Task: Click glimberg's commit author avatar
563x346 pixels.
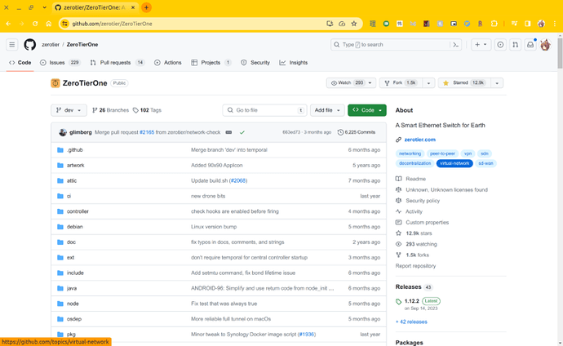Action: click(x=63, y=132)
